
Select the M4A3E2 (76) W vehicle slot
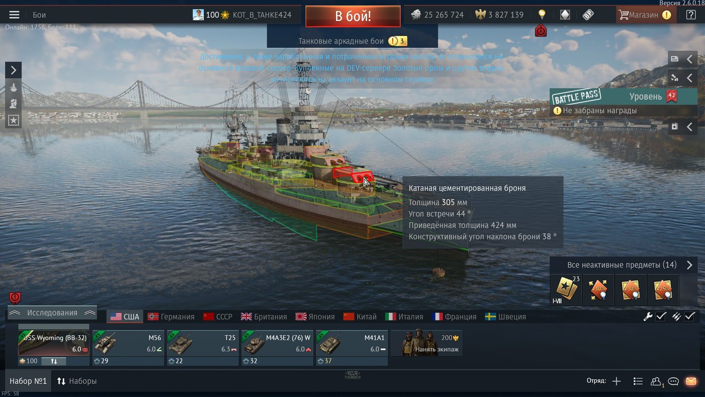click(x=277, y=347)
